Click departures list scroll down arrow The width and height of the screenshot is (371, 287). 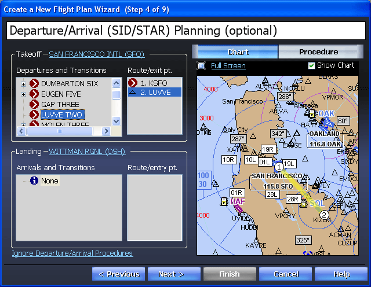pyautogui.click(x=116, y=121)
